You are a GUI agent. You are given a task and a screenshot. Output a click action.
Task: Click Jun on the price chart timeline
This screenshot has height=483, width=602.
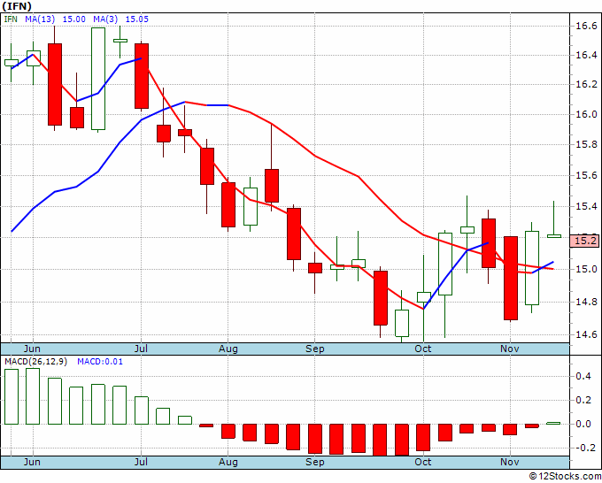(32, 349)
